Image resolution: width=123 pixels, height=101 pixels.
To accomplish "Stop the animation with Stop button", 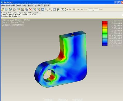I will pyautogui.click(x=74, y=9).
